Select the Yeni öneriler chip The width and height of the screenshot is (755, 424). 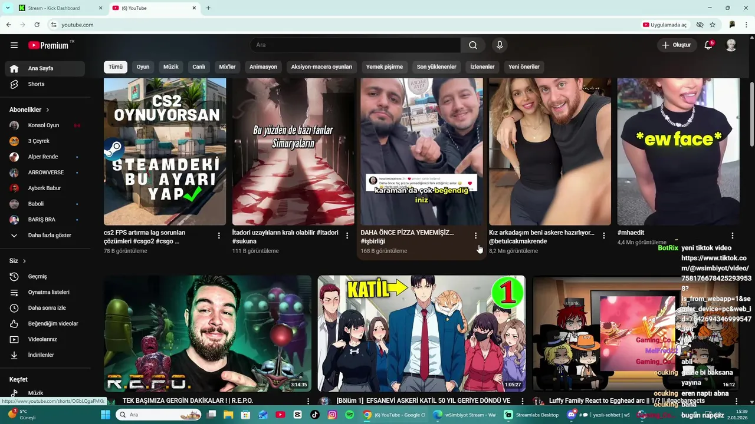(524, 67)
